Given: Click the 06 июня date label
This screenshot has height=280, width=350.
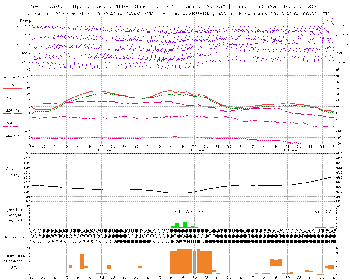Looking at the screenshot, I should [x=292, y=150].
